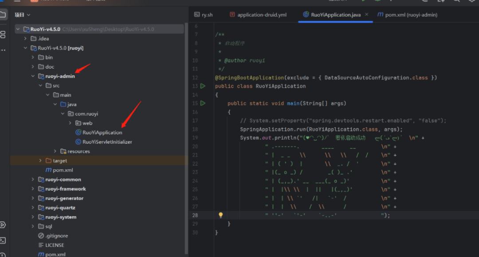Image resolution: width=479 pixels, height=257 pixels.
Task: Close the RuoYiApplication.java tab
Action: pyautogui.click(x=367, y=14)
